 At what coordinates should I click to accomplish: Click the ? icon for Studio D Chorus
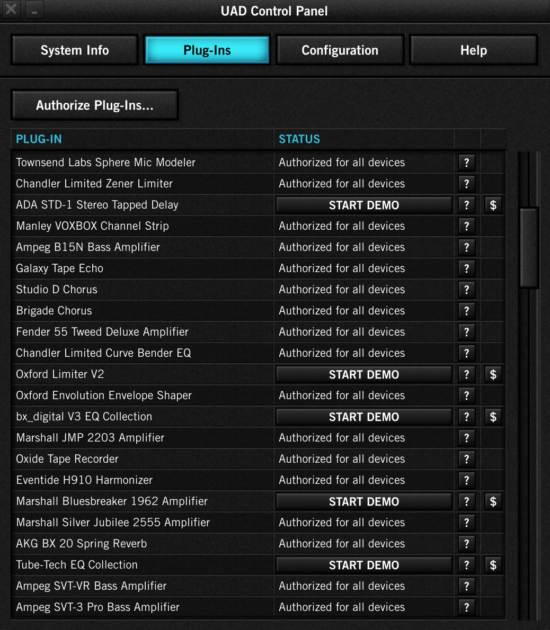(466, 290)
